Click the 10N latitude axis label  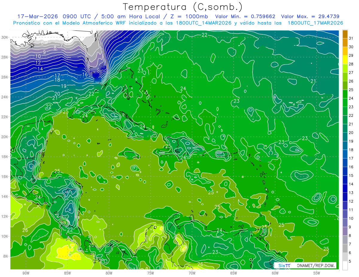click(5, 236)
